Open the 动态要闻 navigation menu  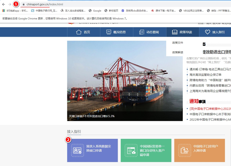tap(150, 32)
